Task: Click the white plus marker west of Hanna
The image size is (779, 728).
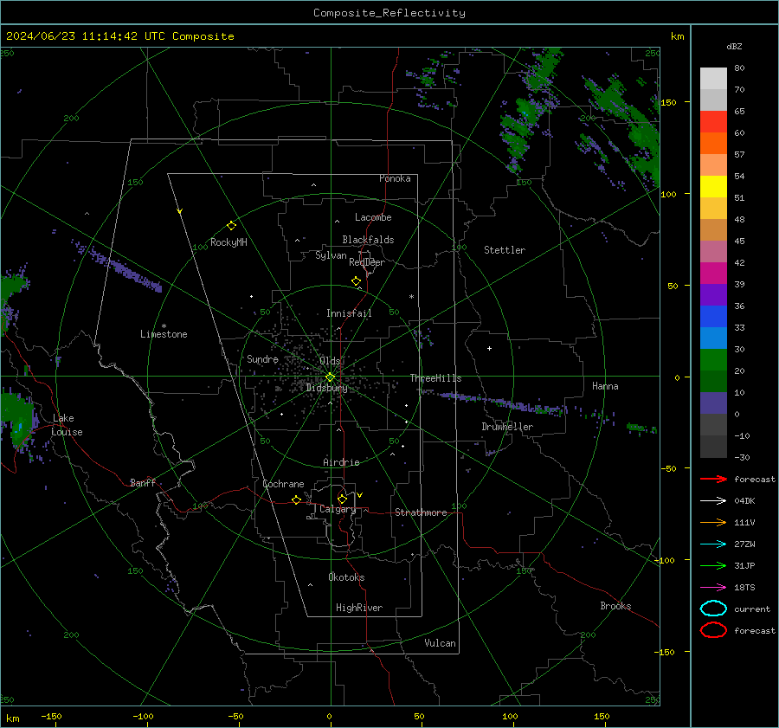Action: [489, 348]
